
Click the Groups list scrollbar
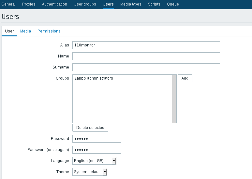pyautogui.click(x=174, y=99)
